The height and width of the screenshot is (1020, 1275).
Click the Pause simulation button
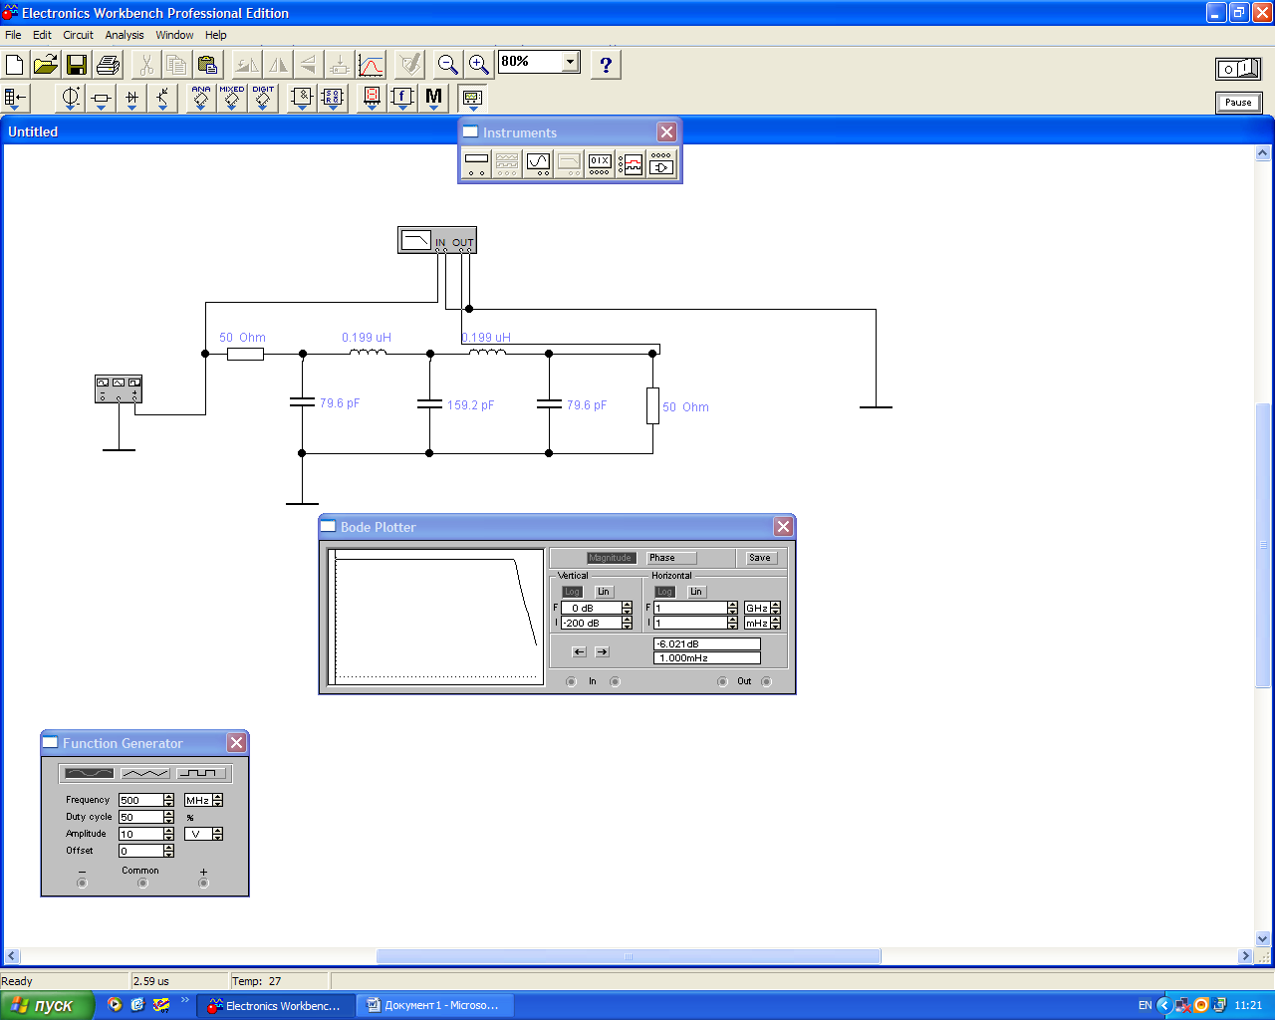pos(1238,103)
